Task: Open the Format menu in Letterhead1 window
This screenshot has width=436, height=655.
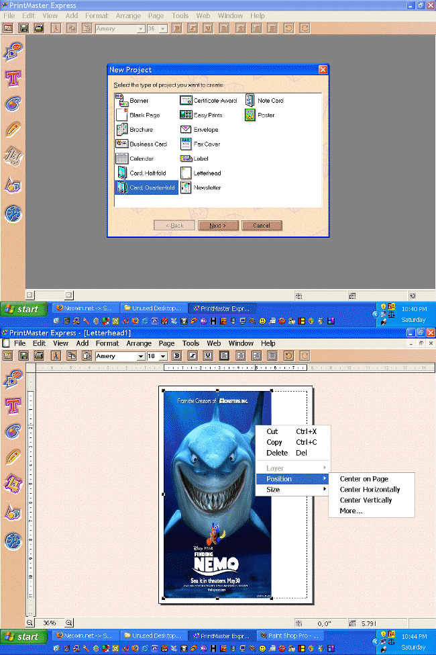Action: [x=107, y=343]
